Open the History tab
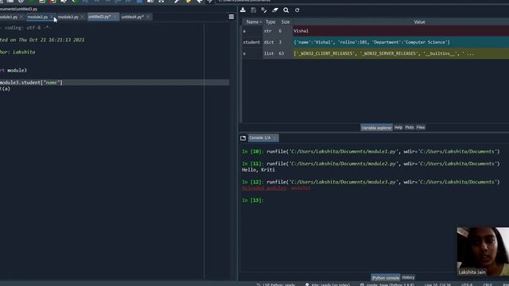509x286 pixels. point(408,277)
